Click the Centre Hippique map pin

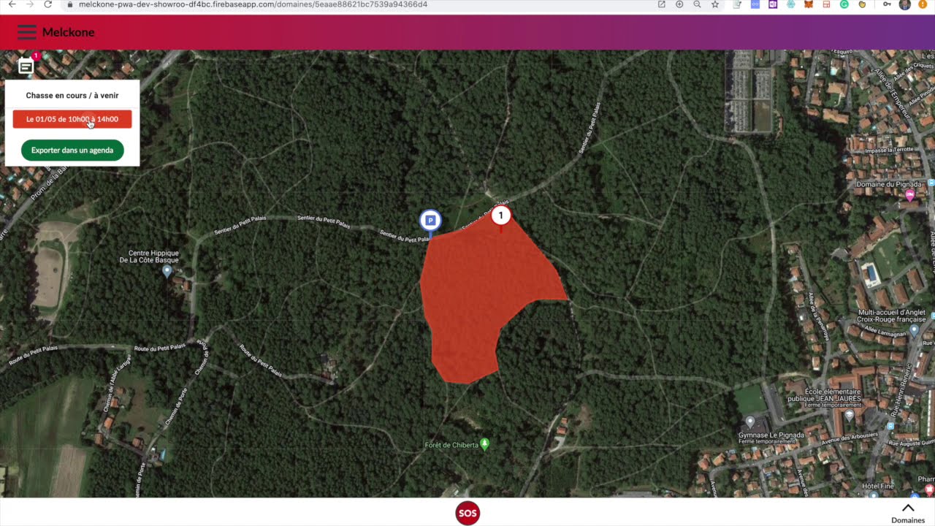point(167,271)
